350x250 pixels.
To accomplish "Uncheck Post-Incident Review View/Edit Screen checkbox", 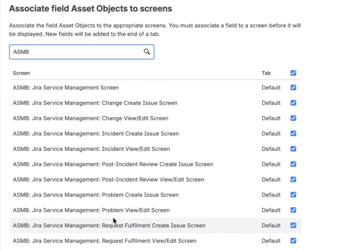I will [x=293, y=180].
